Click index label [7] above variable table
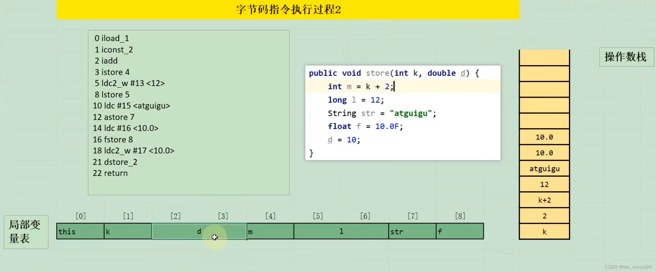656x272 pixels. tap(413, 216)
